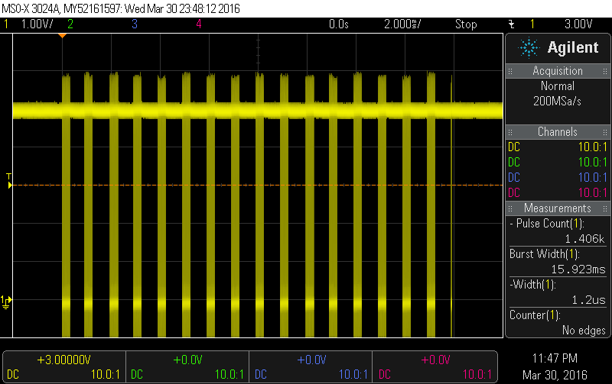Click the Burst Width measurement value
This screenshot has height=384, width=612.
click(x=577, y=269)
